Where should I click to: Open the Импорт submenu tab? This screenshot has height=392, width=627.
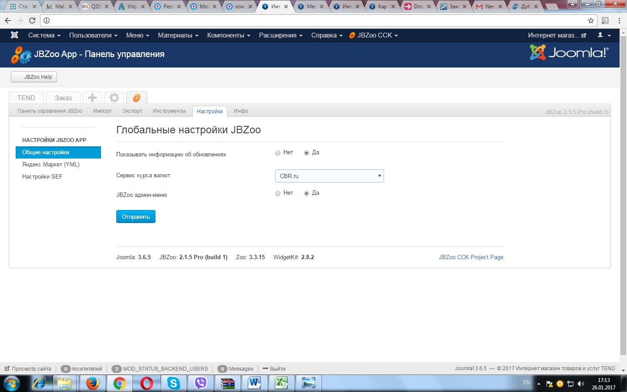pos(102,111)
